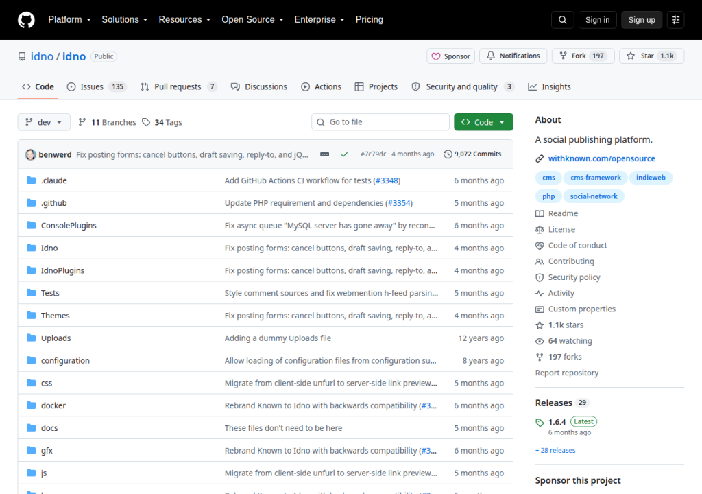Click the cms topic tag

click(548, 178)
